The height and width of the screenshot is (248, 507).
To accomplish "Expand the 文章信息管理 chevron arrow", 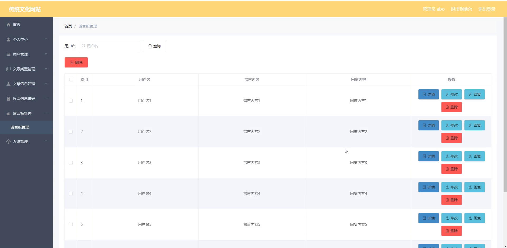I will (x=46, y=84).
